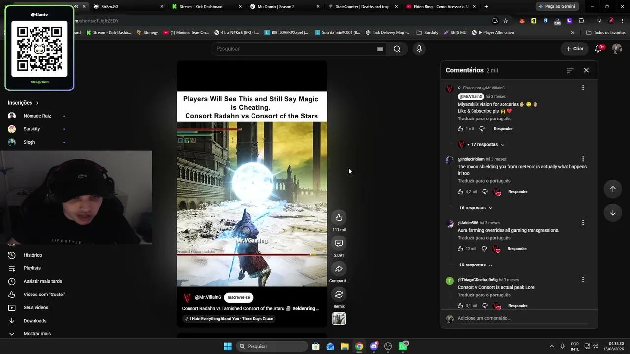Image resolution: width=630 pixels, height=354 pixels.
Task: Reply to the Adder586 comment via Responder
Action: tap(517, 249)
